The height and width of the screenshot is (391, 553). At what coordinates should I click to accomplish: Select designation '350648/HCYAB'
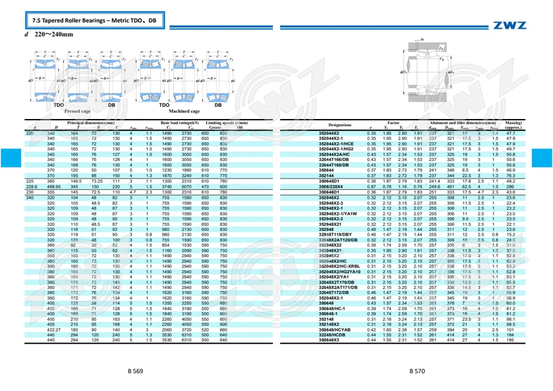pos(334,330)
